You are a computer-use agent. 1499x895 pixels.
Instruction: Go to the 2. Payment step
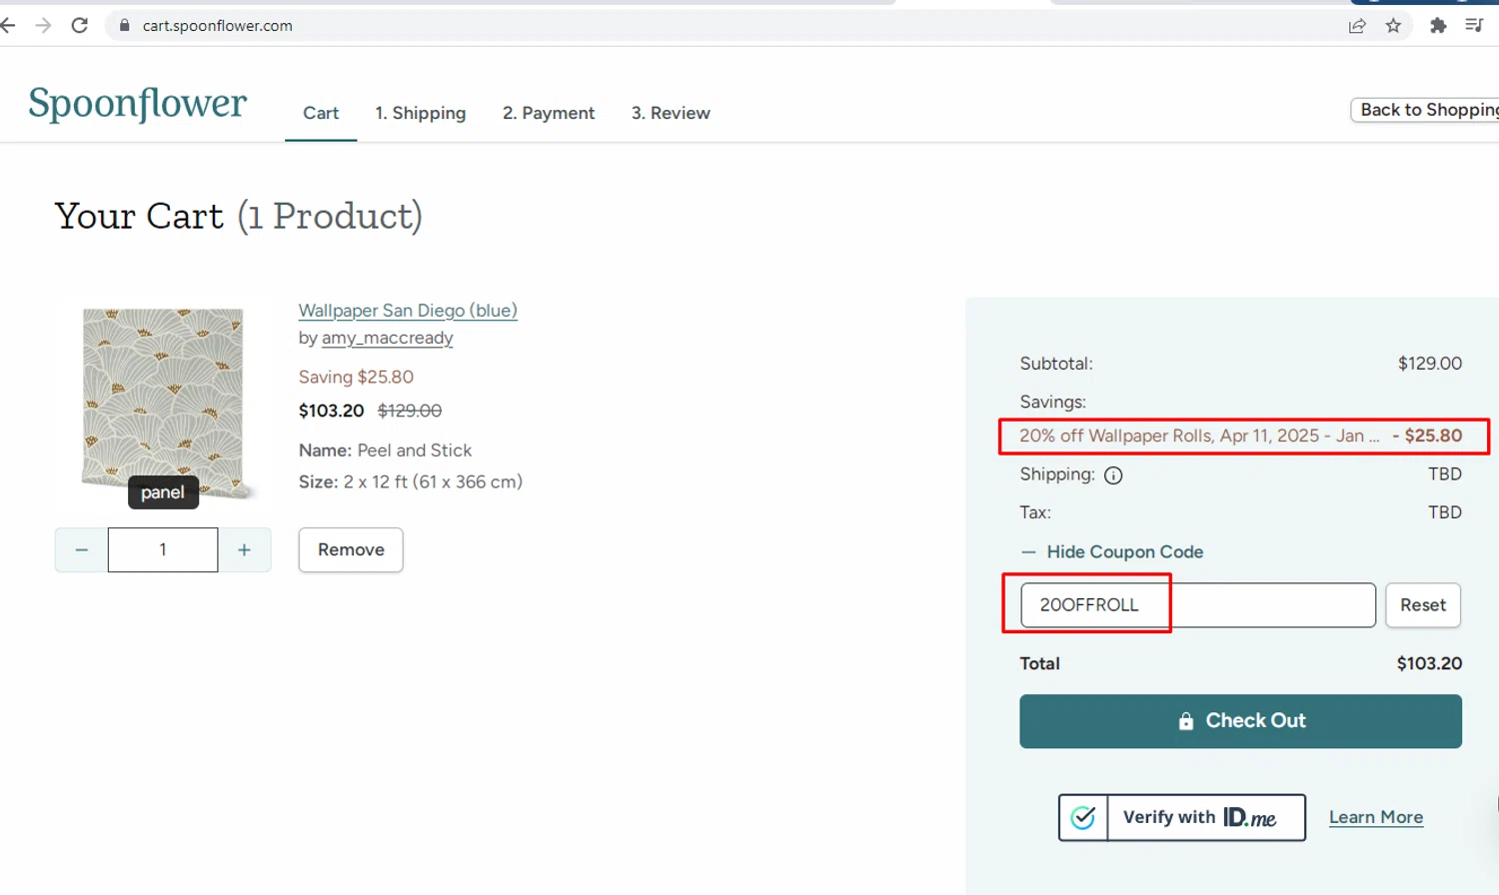coord(549,114)
